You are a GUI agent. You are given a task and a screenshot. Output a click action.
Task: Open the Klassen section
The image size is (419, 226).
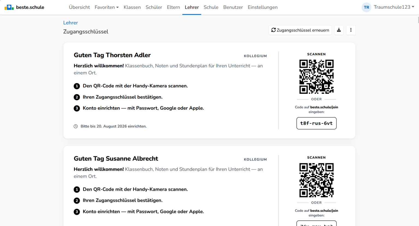pyautogui.click(x=132, y=7)
